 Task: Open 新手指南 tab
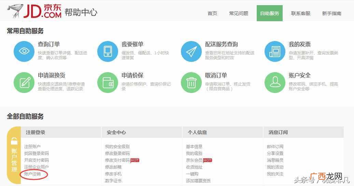tap(332, 13)
